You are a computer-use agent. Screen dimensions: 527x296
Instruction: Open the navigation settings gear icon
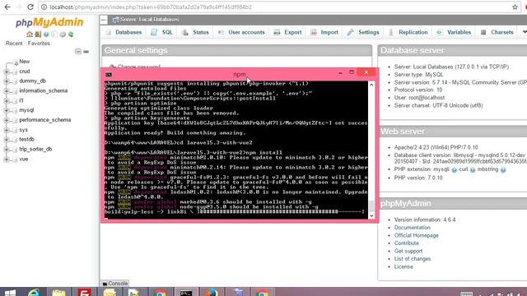63,35
